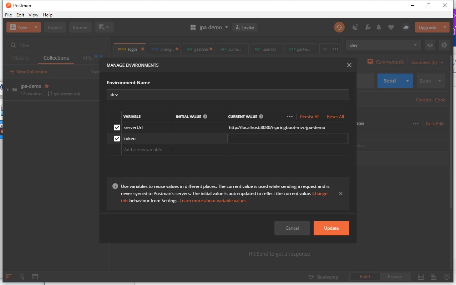Switch to the Collections tab
The height and width of the screenshot is (285, 456).
pos(56,58)
